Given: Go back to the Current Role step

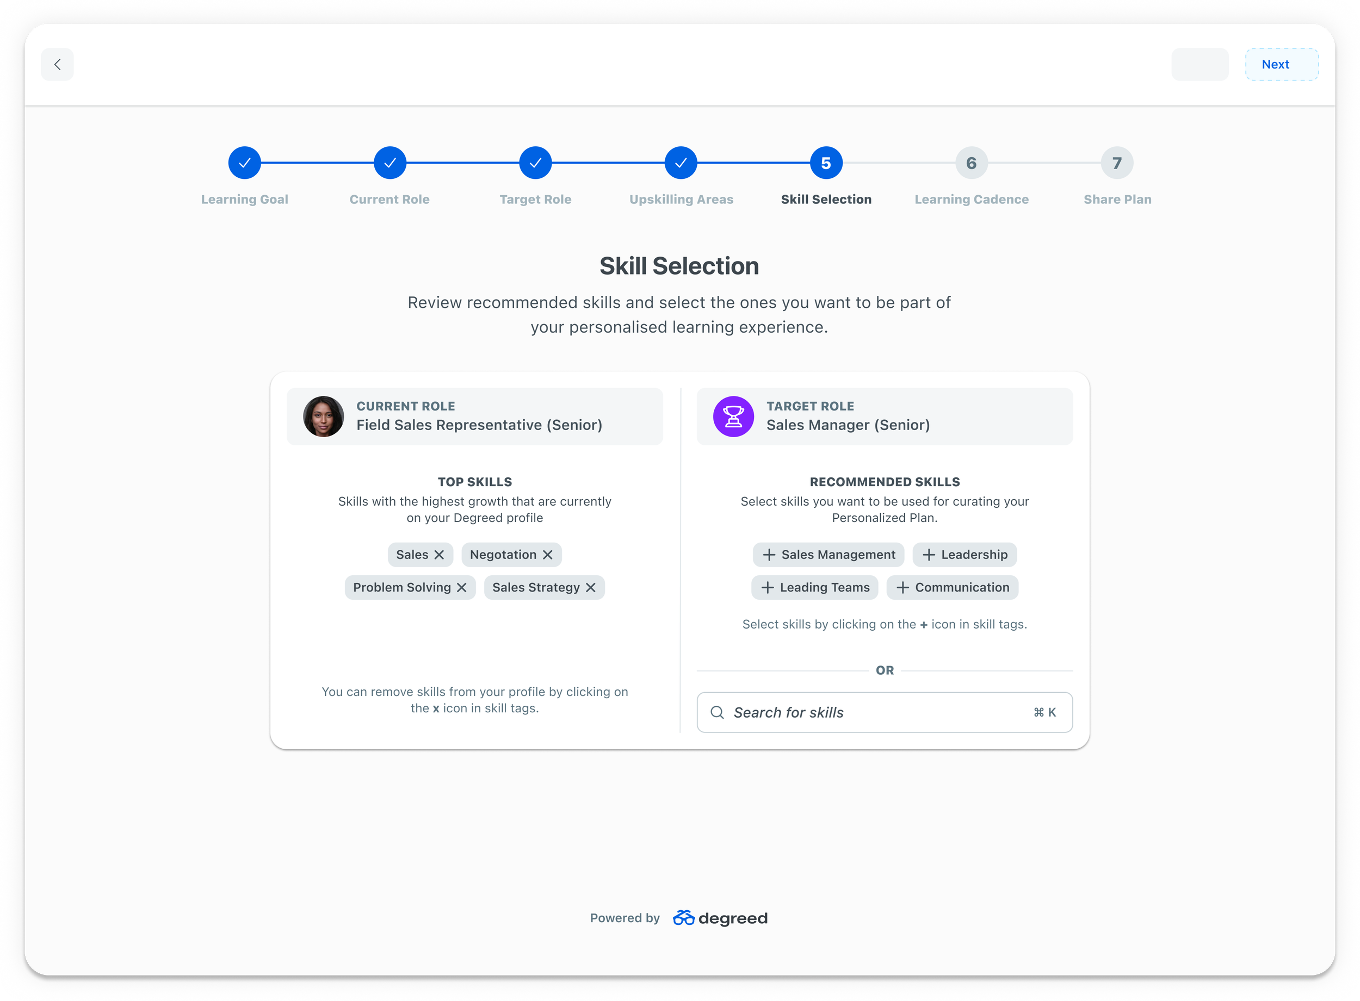Looking at the screenshot, I should [390, 163].
